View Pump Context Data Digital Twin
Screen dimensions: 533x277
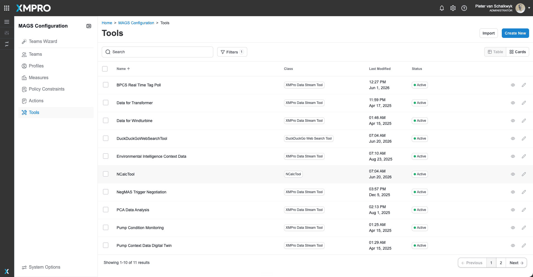513,246
